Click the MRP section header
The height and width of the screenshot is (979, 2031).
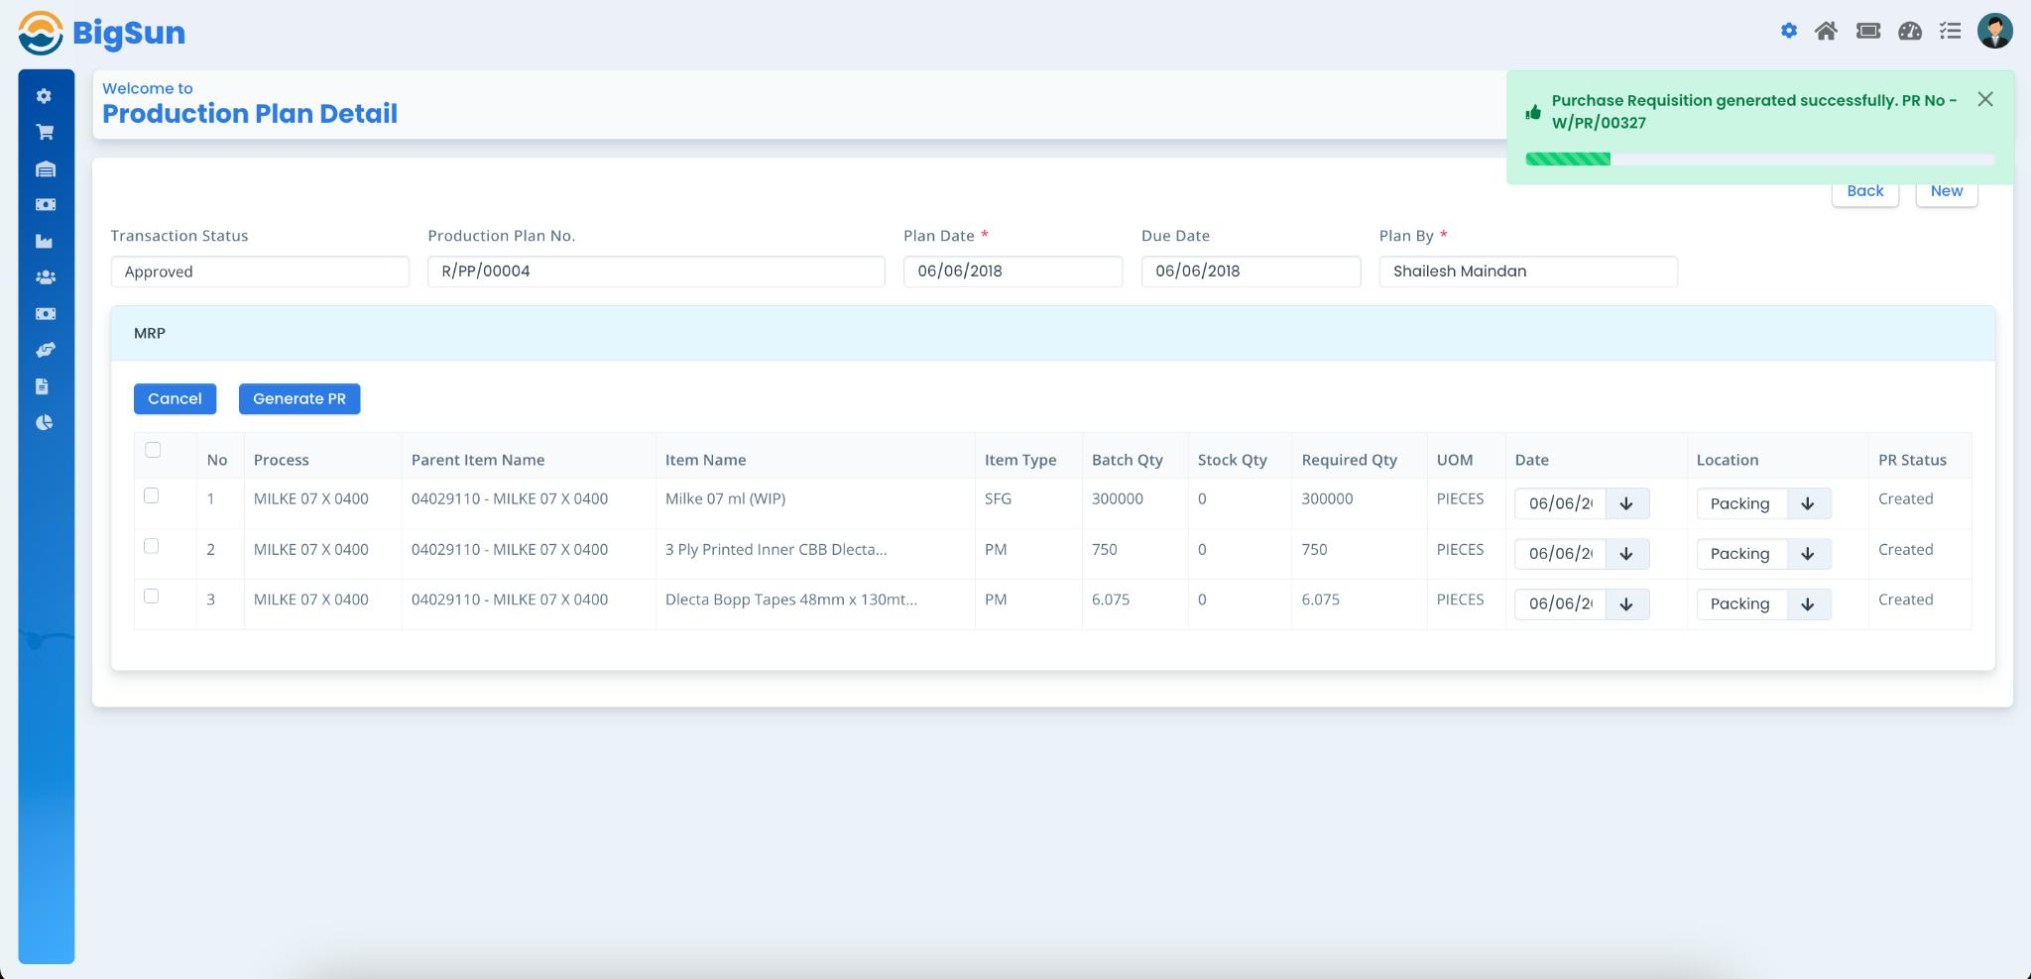[1053, 333]
